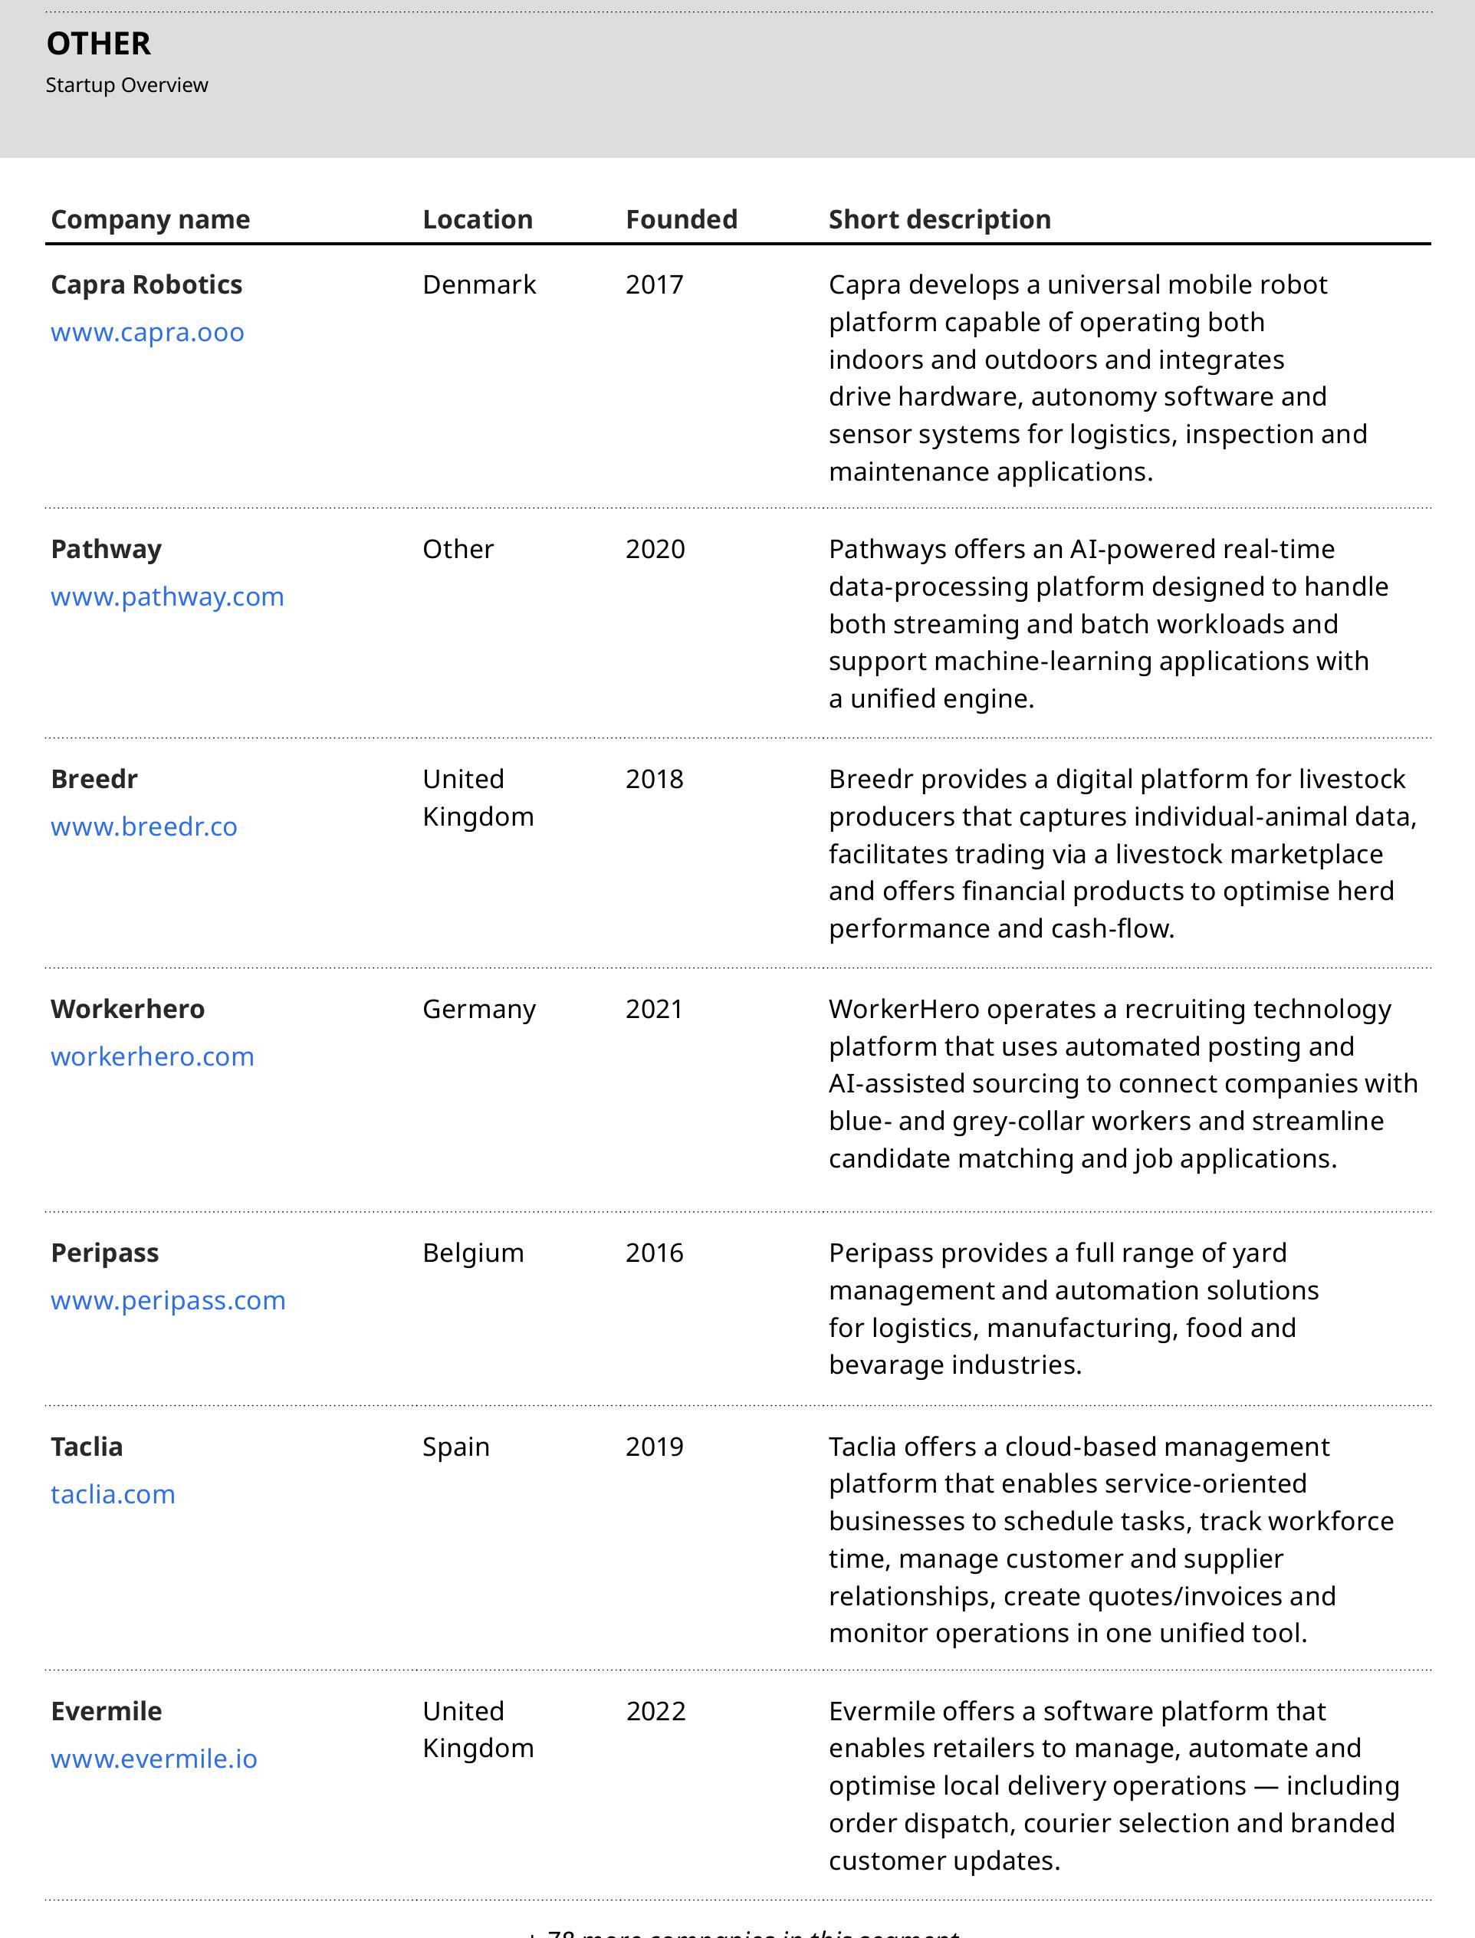The height and width of the screenshot is (1938, 1475).
Task: Visit www.breedr.co link
Action: (x=144, y=827)
